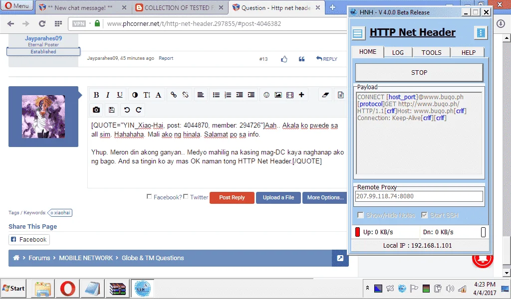
Task: Undo last edit in editor
Action: click(127, 110)
